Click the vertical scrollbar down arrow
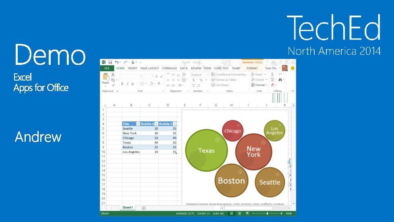 pyautogui.click(x=293, y=203)
